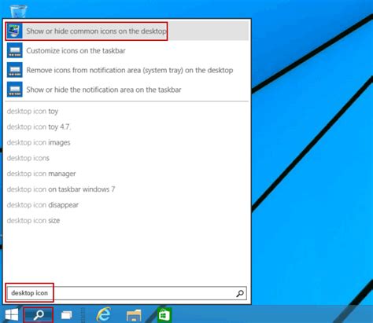Select suggestion 'desktop icons'
373x323 pixels.
[28, 158]
